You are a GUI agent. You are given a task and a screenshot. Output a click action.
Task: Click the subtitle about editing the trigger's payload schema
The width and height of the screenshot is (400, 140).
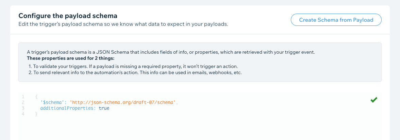tap(123, 24)
